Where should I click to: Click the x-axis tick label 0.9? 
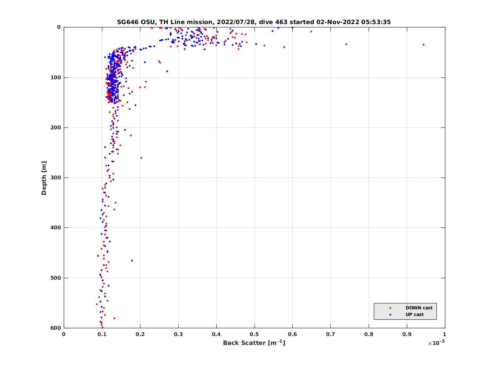click(x=407, y=334)
